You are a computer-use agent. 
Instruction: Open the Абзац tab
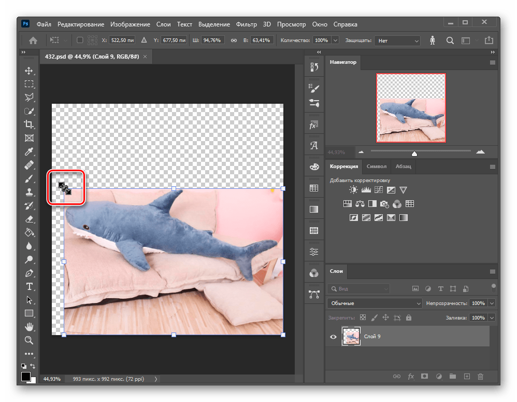[x=403, y=167]
